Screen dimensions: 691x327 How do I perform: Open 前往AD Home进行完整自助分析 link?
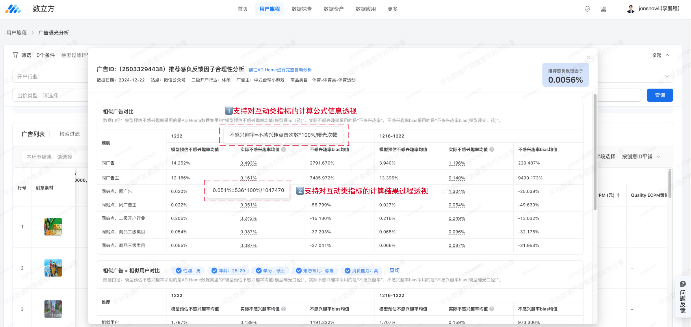point(280,70)
